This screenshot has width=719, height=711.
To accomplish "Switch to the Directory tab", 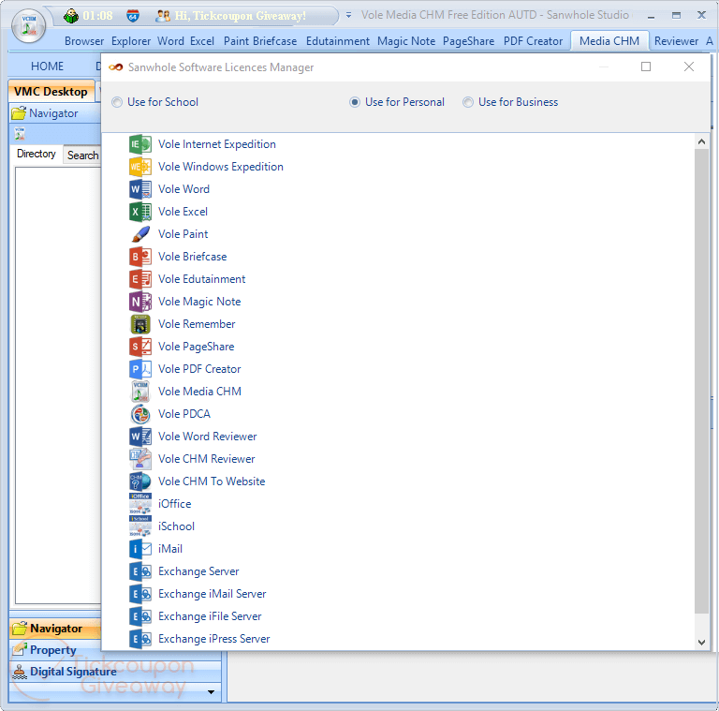I will click(x=37, y=154).
